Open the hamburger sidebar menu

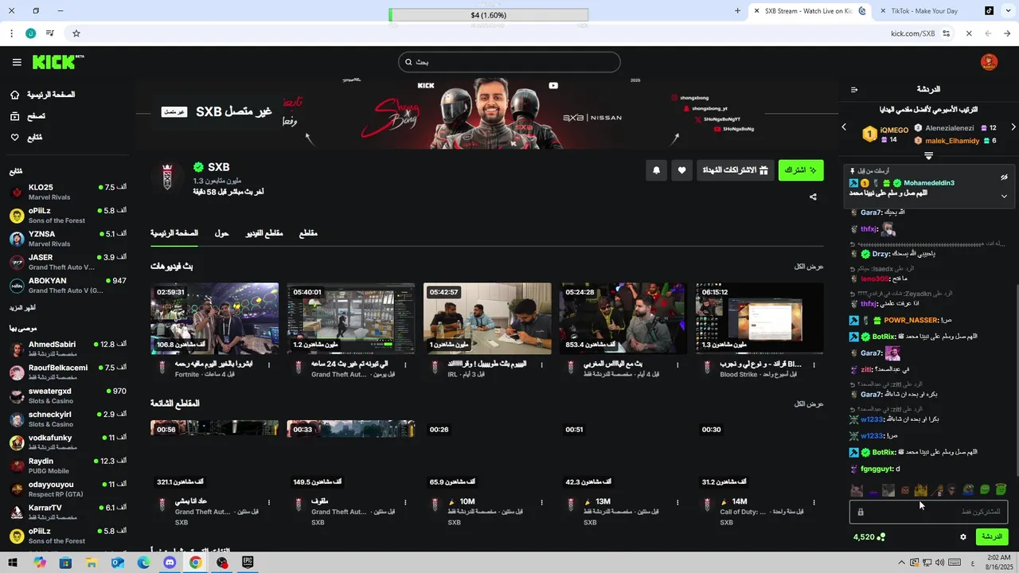17,62
